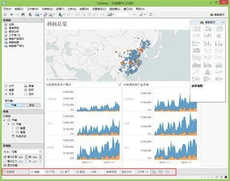Click the new worksheet icon in bottom tab bar
Image resolution: width=230 pixels, height=181 pixels.
tap(154, 172)
